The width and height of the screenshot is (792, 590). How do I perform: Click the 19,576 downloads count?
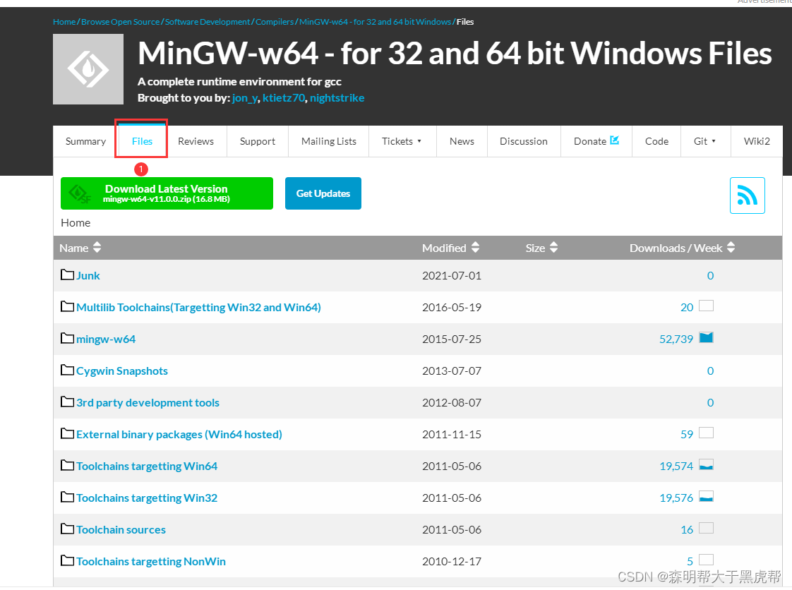point(676,498)
